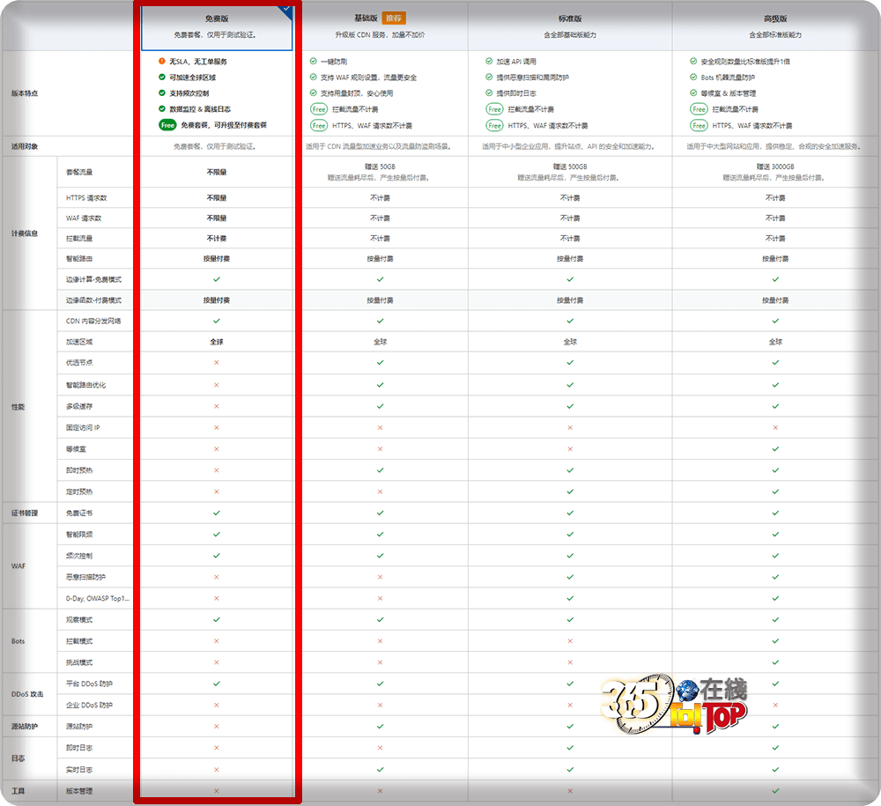The image size is (881, 806).
Task: Click the 套餐流量 row label
Action: (x=79, y=172)
